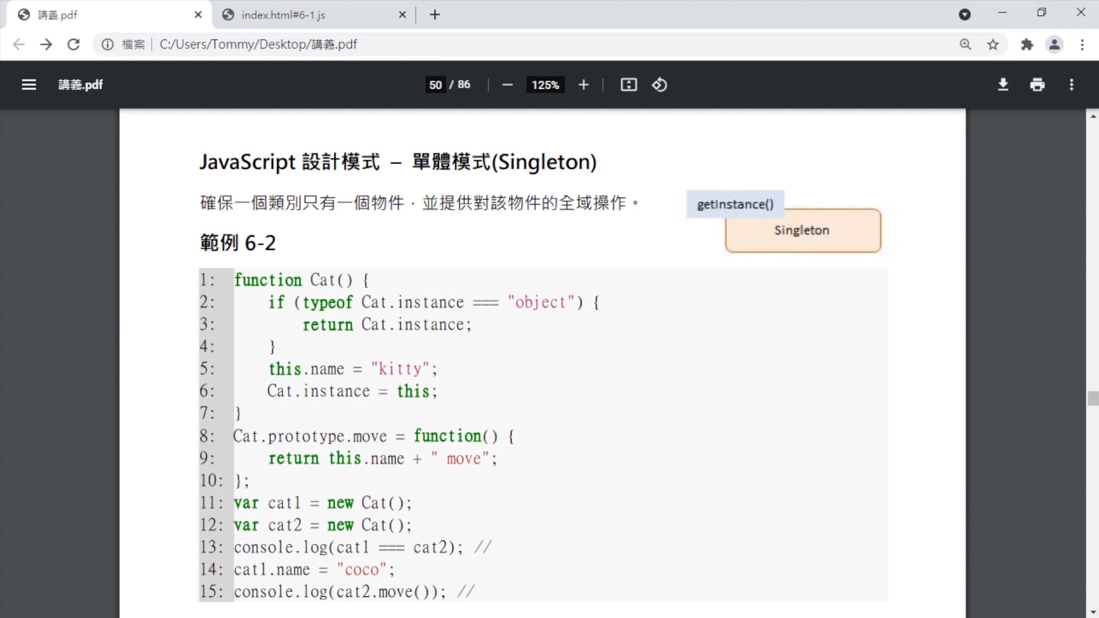Bookmark this page with the star
Viewport: 1099px width, 618px height.
[993, 45]
